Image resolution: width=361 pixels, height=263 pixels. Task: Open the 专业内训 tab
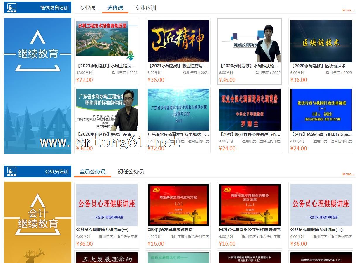145,8
